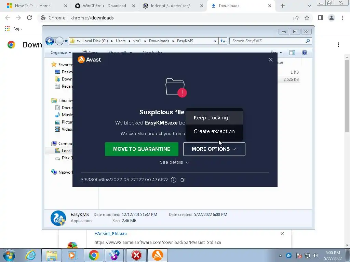
Task: Select Network in Explorer navigation pane
Action: [x=62, y=172]
